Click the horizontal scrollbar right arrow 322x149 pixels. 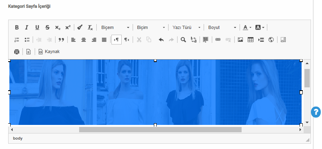(x=300, y=130)
